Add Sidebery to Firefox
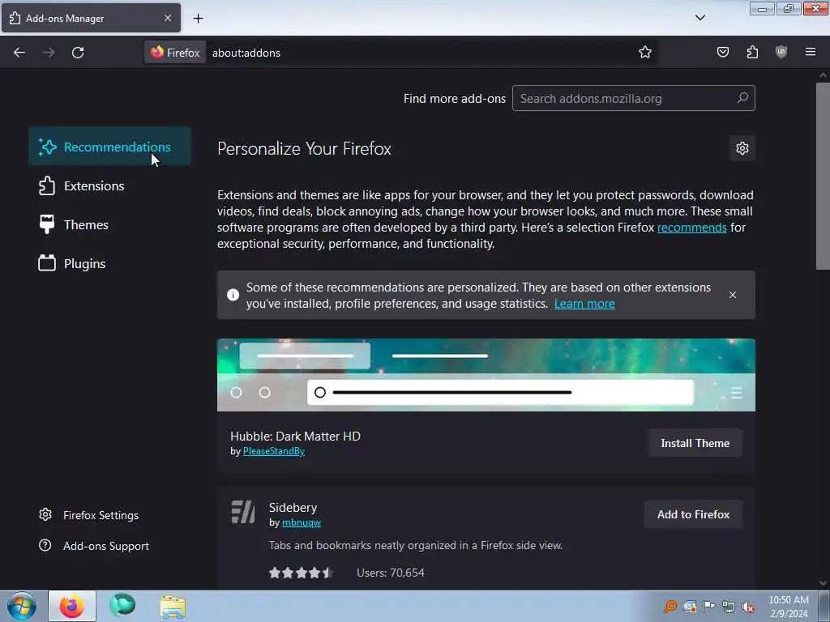Screen dimensions: 830x622 click(x=694, y=514)
